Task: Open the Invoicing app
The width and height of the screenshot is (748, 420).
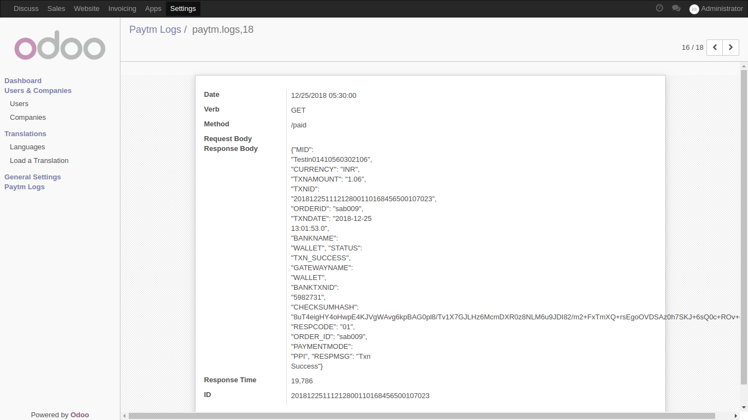Action: click(x=122, y=8)
